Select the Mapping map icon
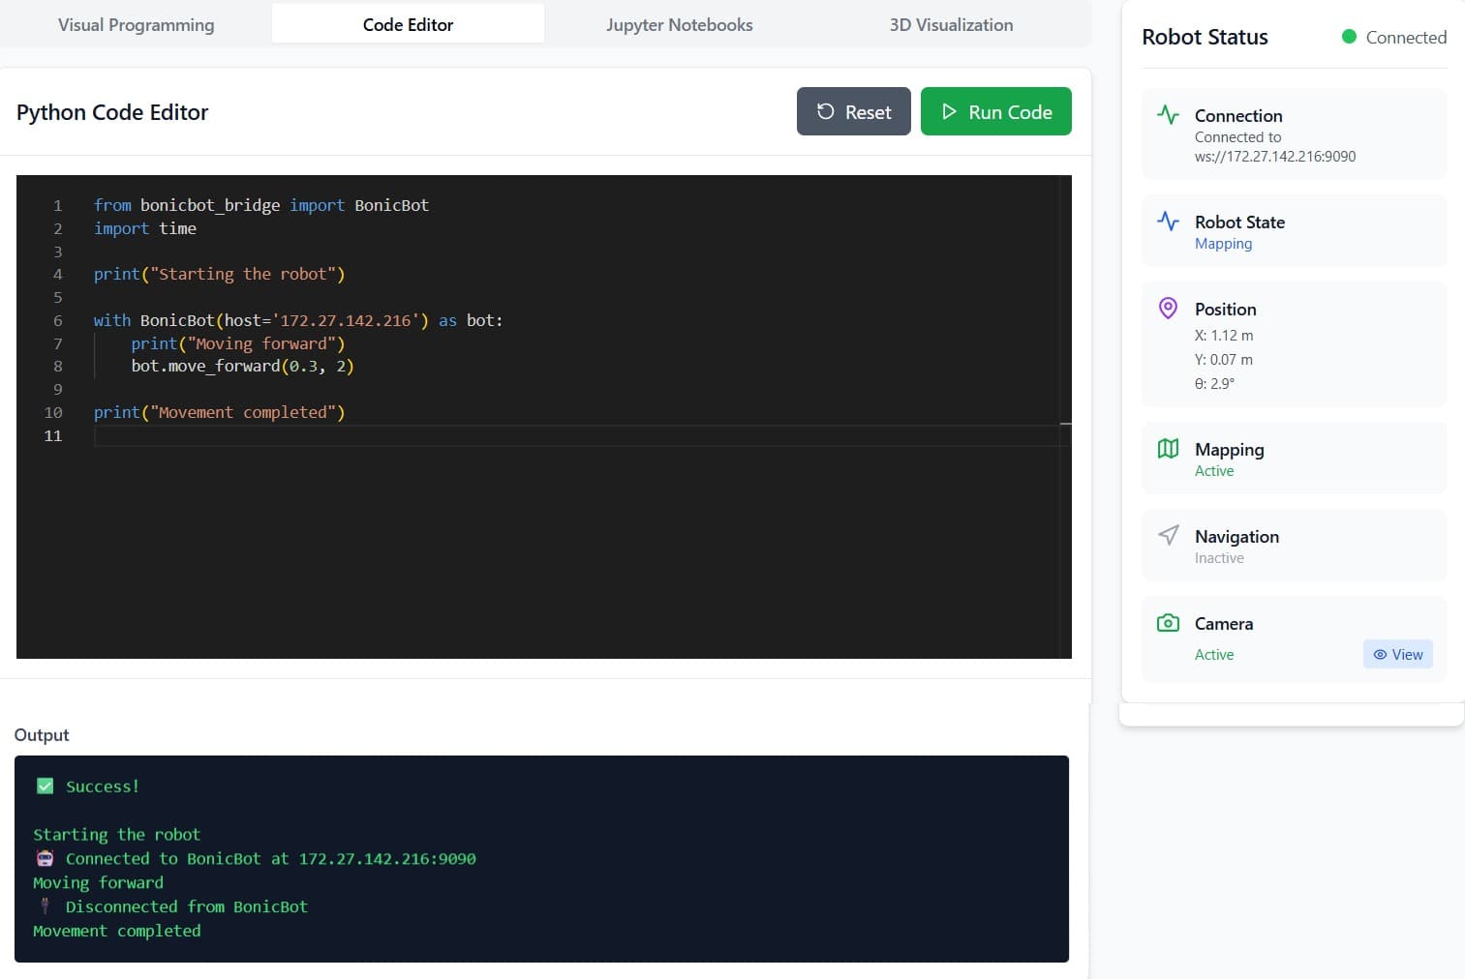The height and width of the screenshot is (979, 1465). coord(1168,447)
